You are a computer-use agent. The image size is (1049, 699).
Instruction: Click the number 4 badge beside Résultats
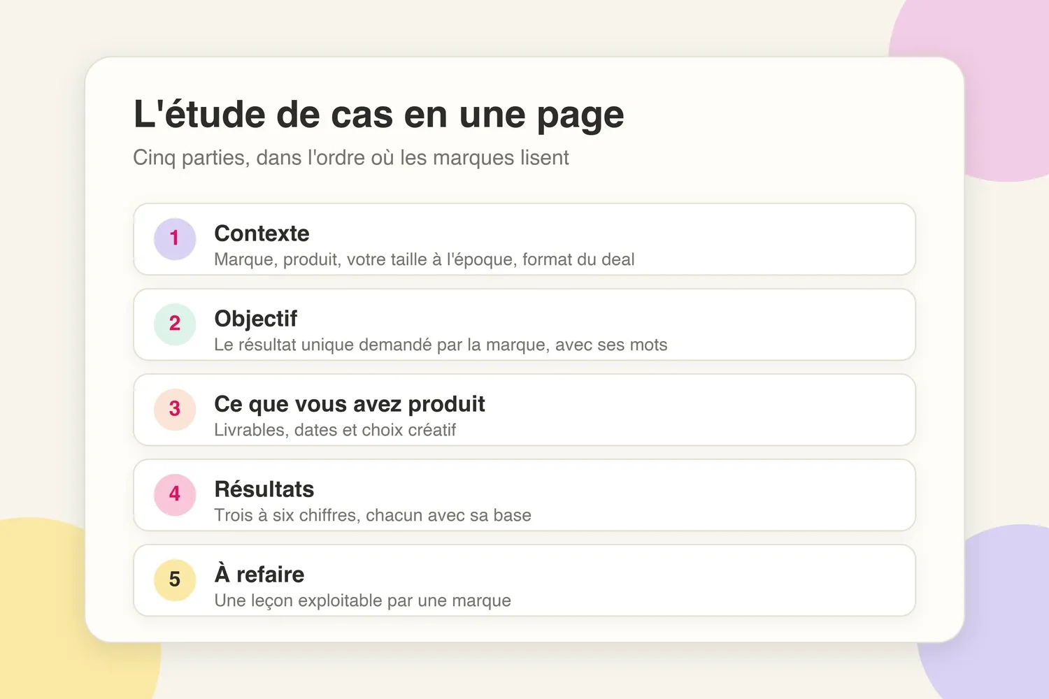point(175,495)
